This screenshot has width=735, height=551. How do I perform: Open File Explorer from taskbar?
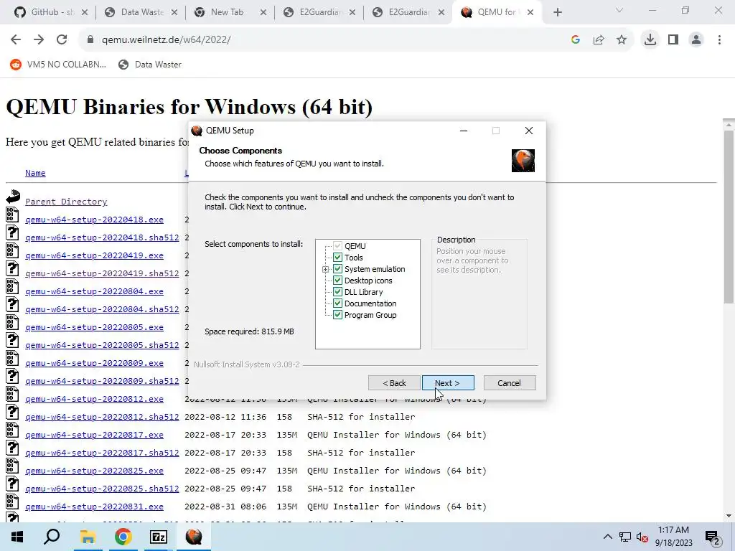pyautogui.click(x=87, y=537)
